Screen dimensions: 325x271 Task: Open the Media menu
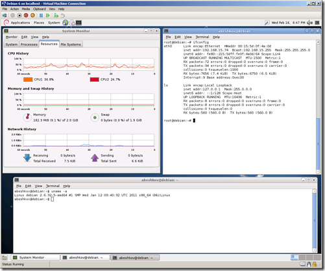pos(26,9)
